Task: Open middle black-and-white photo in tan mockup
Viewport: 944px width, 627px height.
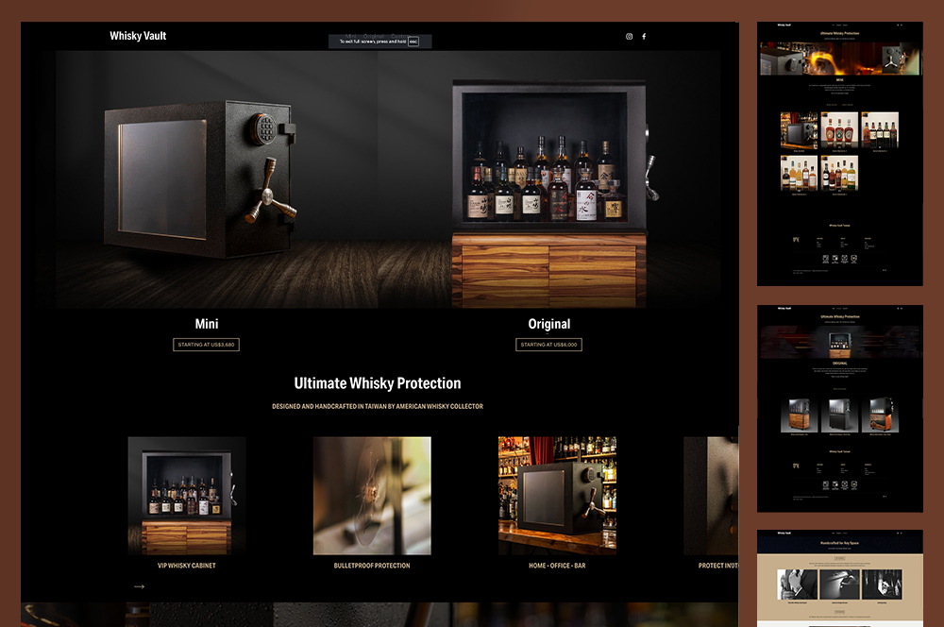Action: [839, 585]
